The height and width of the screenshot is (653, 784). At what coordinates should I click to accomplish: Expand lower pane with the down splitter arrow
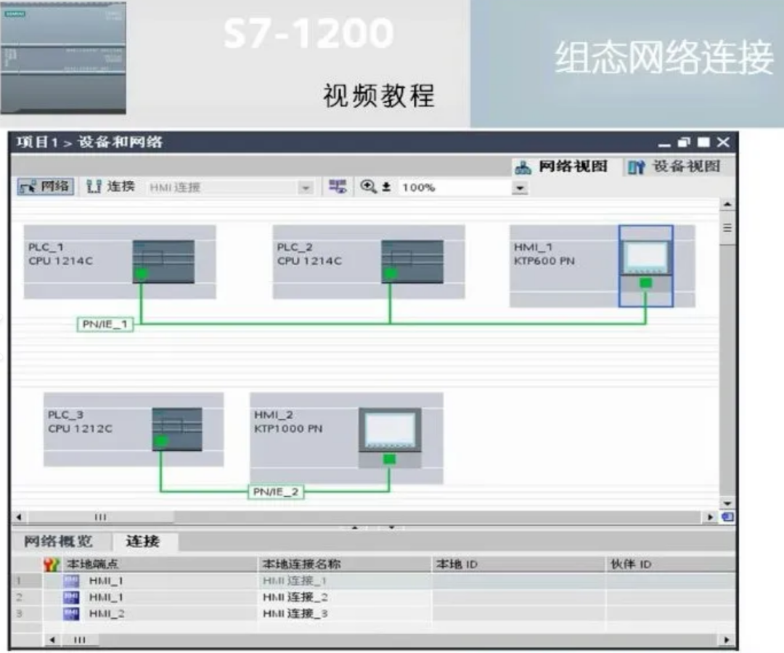point(391,527)
